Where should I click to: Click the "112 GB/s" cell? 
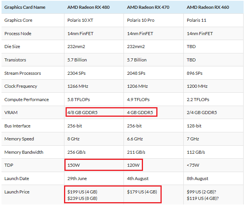(x=196, y=152)
